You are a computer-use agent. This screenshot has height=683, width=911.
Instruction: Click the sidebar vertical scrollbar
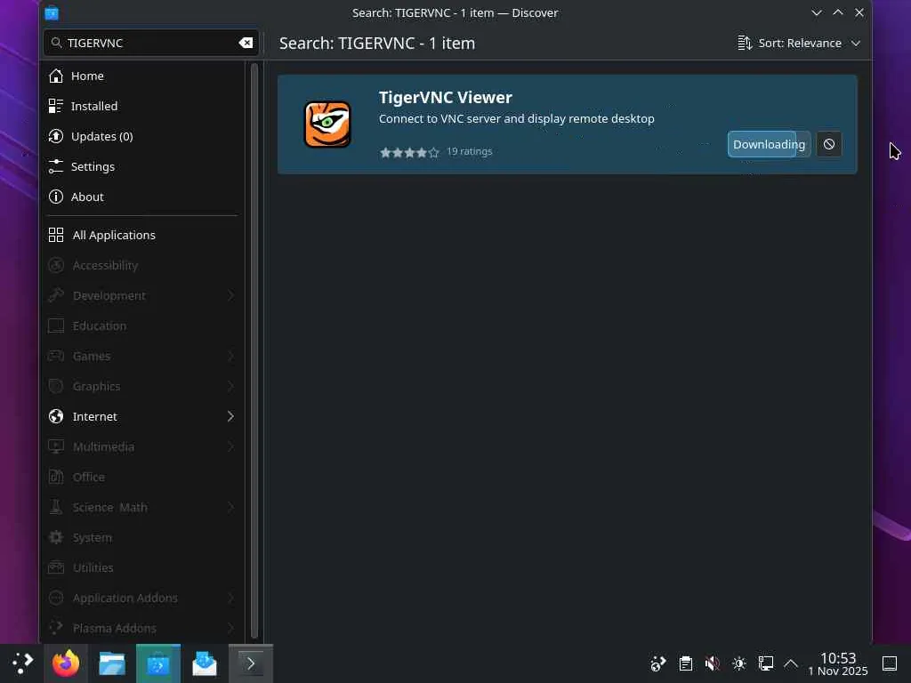[254, 350]
